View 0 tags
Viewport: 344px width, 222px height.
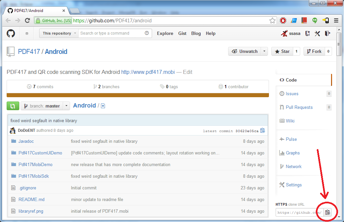(169, 87)
